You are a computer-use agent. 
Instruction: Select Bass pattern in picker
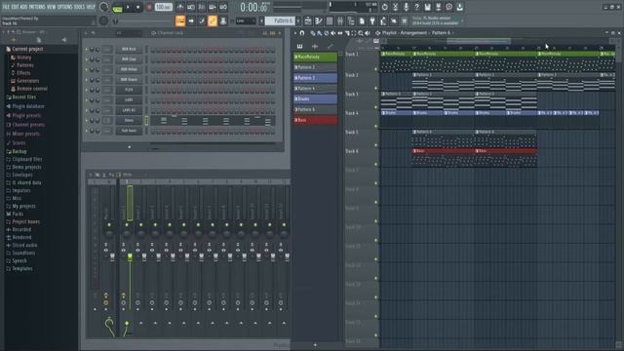point(315,120)
